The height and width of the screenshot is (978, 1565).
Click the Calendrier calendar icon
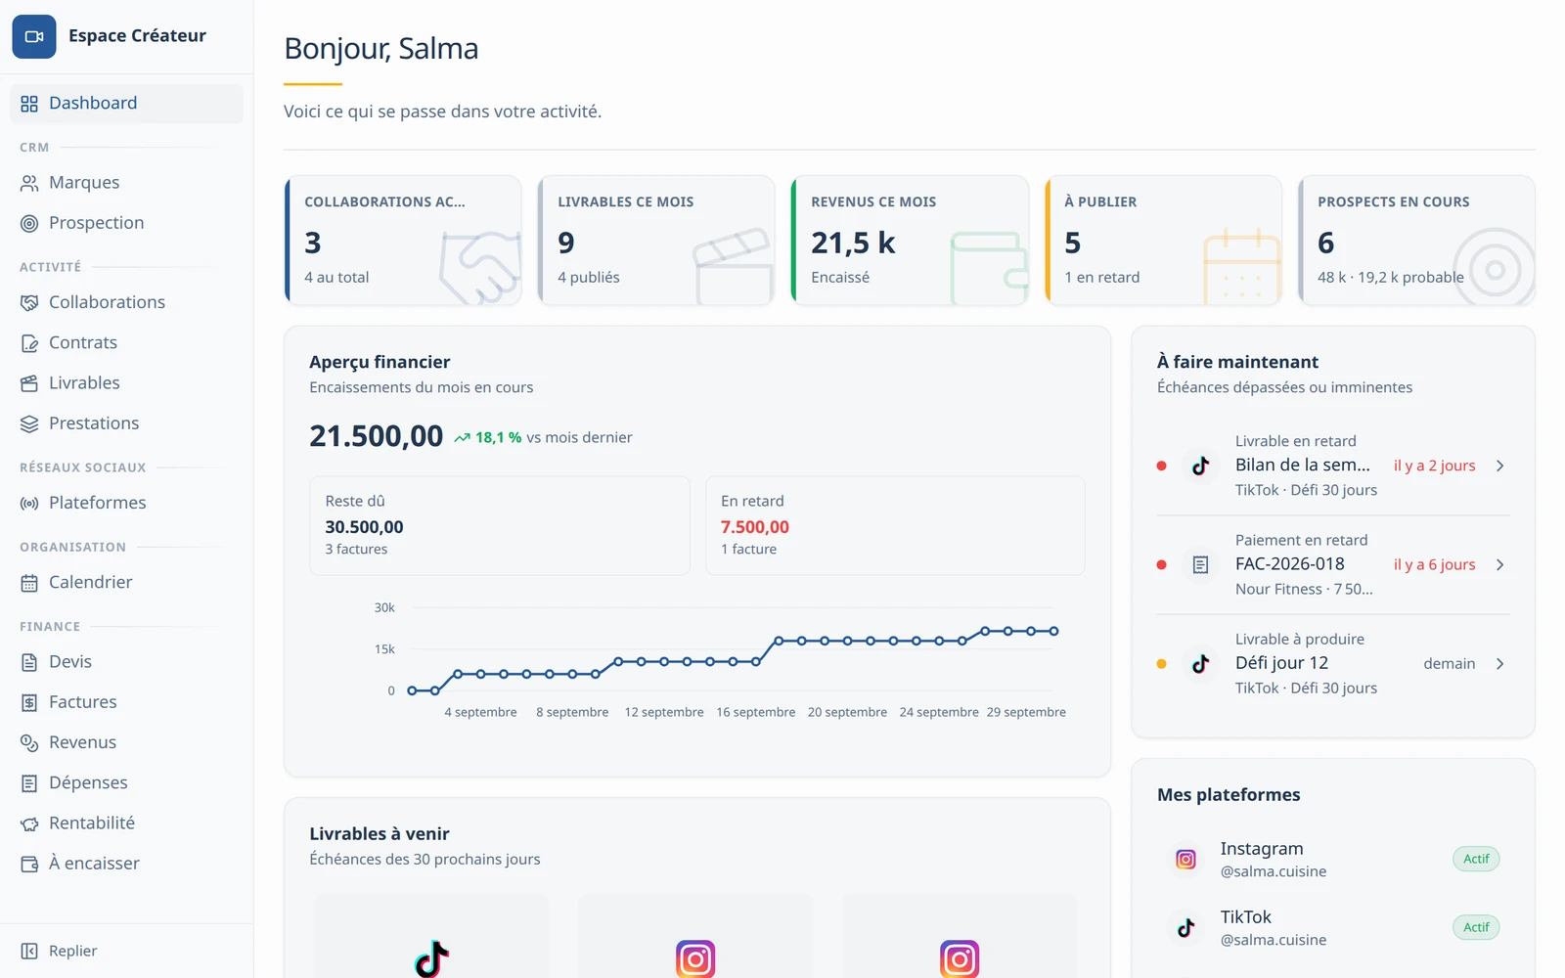29,583
